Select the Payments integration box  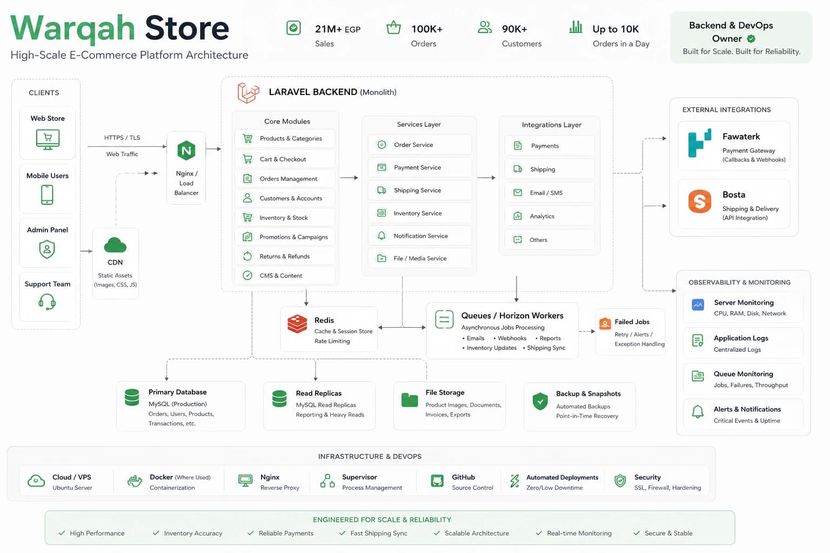[550, 146]
